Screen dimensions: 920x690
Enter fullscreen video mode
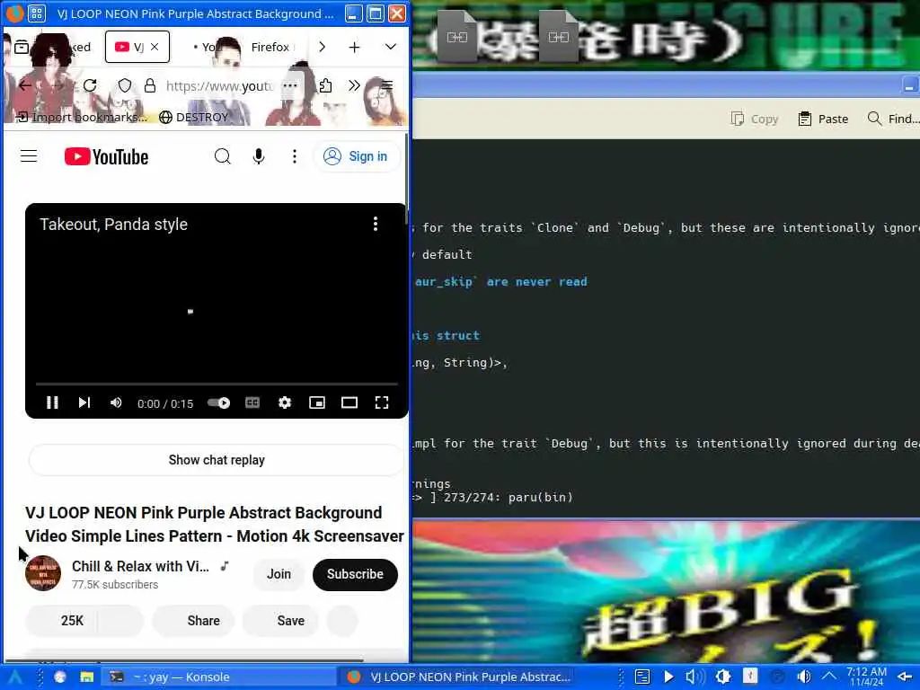(x=381, y=402)
